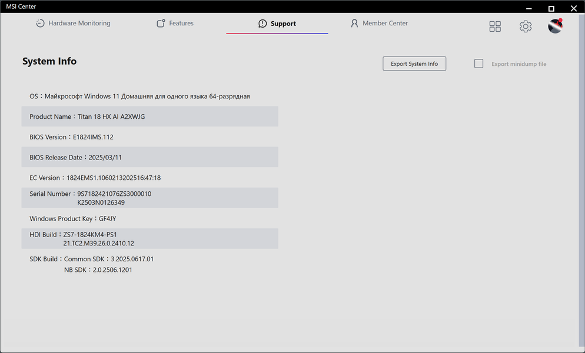Viewport: 585px width, 353px height.
Task: Click the BIOS Version entry
Action: (x=71, y=137)
